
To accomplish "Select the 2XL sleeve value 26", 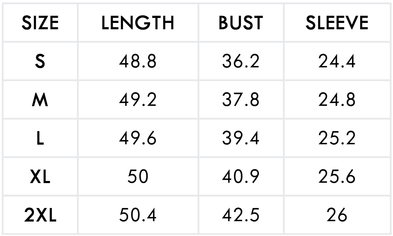I will tap(337, 215).
